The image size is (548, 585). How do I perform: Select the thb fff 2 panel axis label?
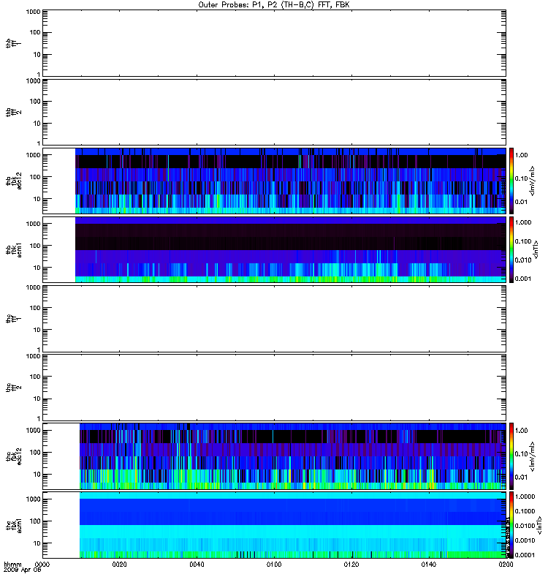[13, 113]
